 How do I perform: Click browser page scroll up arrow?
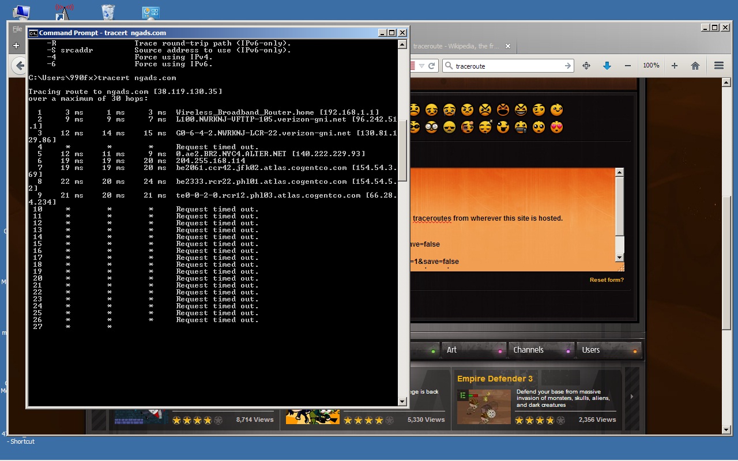tap(727, 82)
